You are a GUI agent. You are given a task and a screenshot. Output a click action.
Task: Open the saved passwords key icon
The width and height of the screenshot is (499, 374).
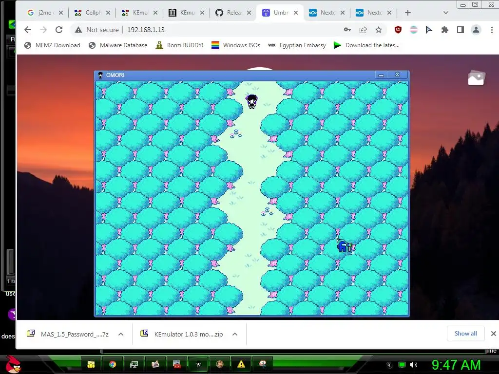tap(347, 30)
